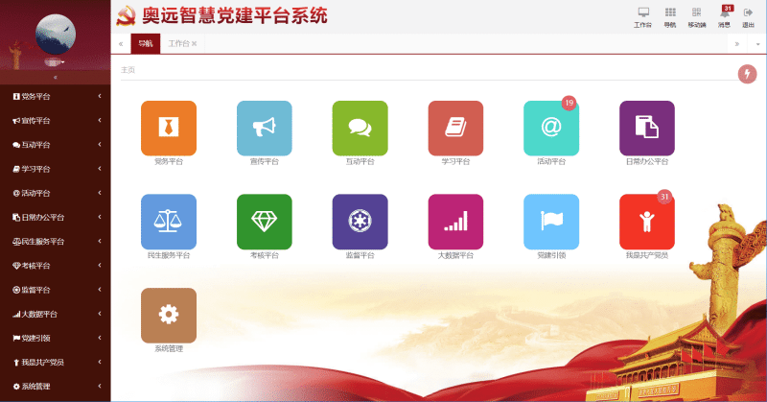Open the 系统管理 gear tile
767x402 pixels.
click(x=169, y=316)
